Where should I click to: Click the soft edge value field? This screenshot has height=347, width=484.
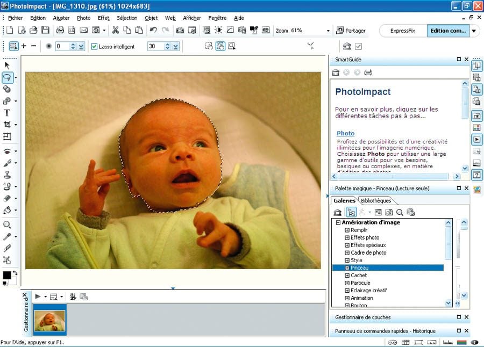62,47
